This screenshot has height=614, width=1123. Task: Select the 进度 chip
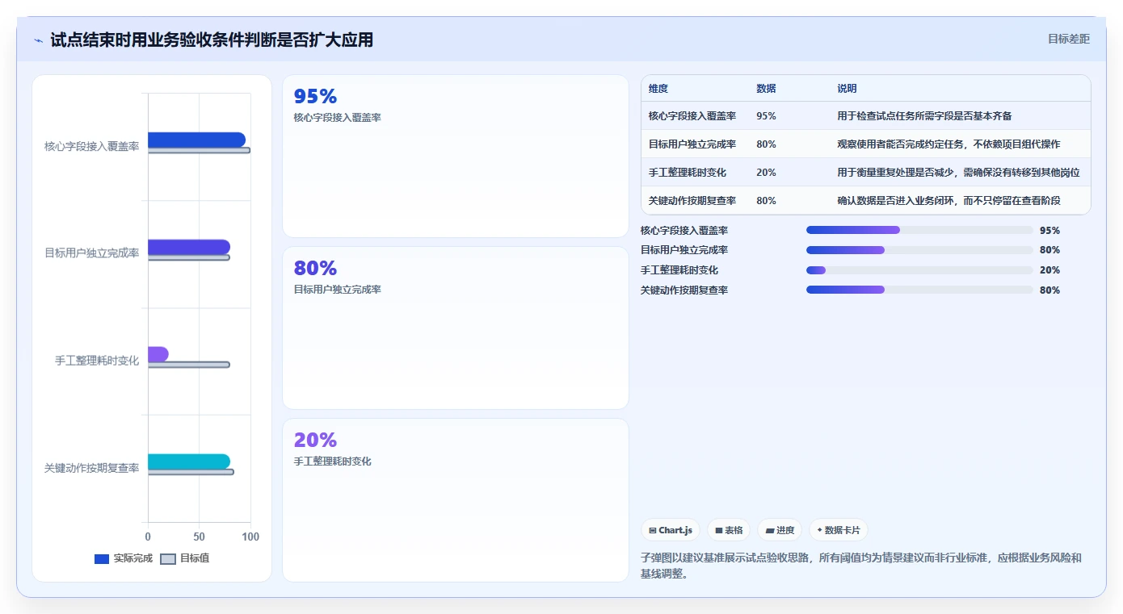point(780,530)
